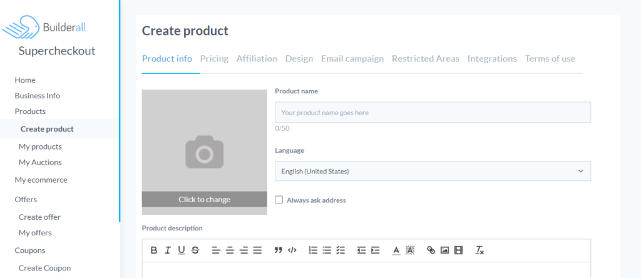Select the Product info tab
This screenshot has width=641, height=278.
(167, 58)
